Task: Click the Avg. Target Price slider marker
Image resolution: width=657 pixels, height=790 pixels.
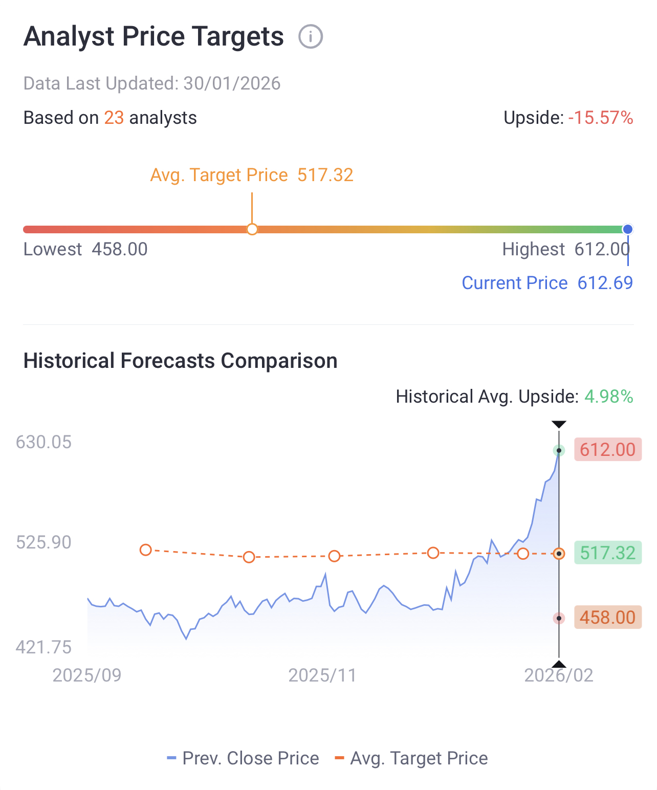Action: pos(252,229)
